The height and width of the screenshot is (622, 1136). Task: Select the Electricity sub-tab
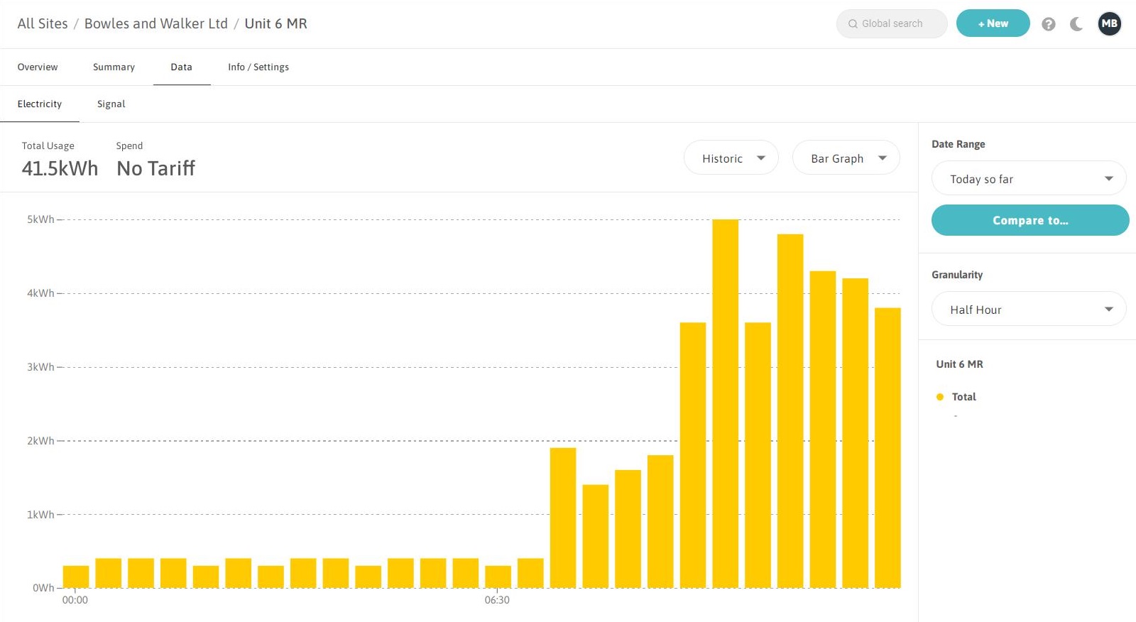coord(40,104)
